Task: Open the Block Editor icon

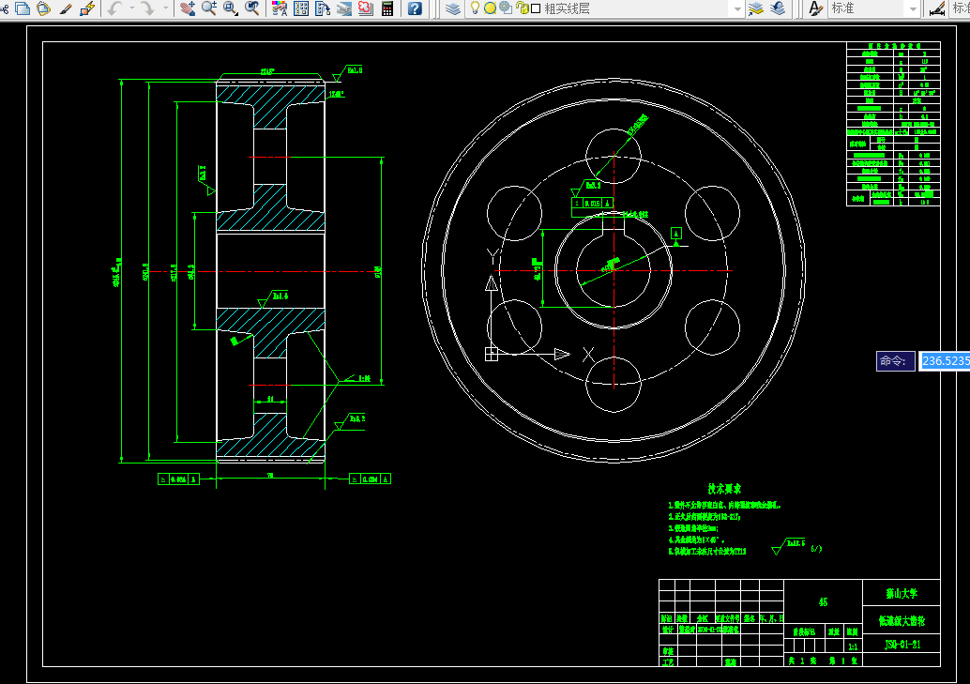Action: click(x=87, y=8)
